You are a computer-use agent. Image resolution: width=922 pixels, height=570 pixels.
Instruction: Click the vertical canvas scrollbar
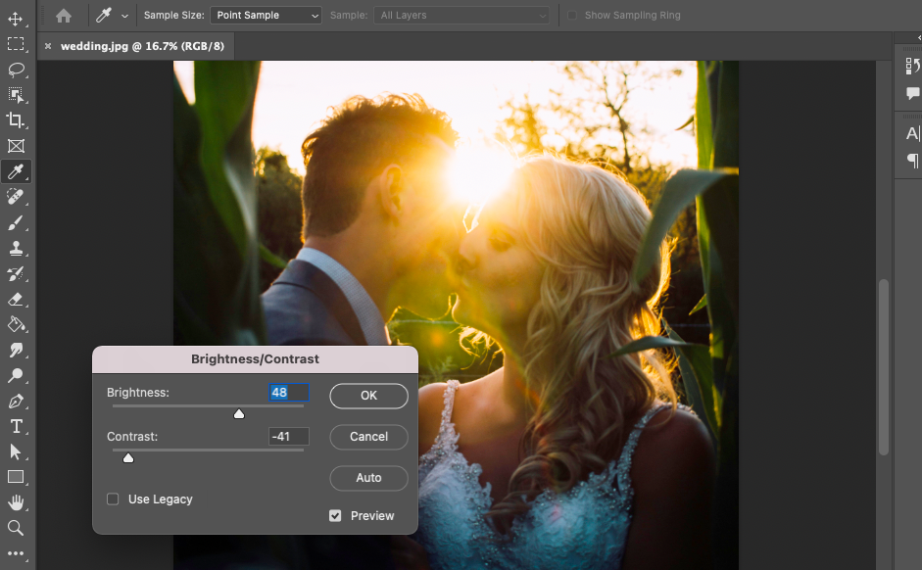coord(883,366)
